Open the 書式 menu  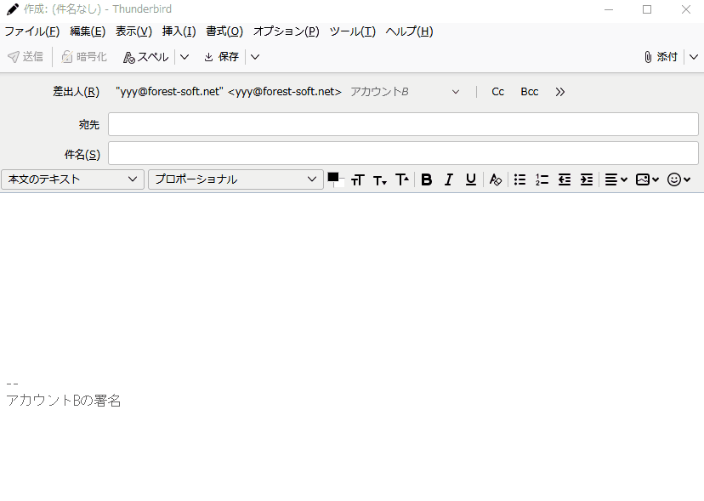point(224,31)
